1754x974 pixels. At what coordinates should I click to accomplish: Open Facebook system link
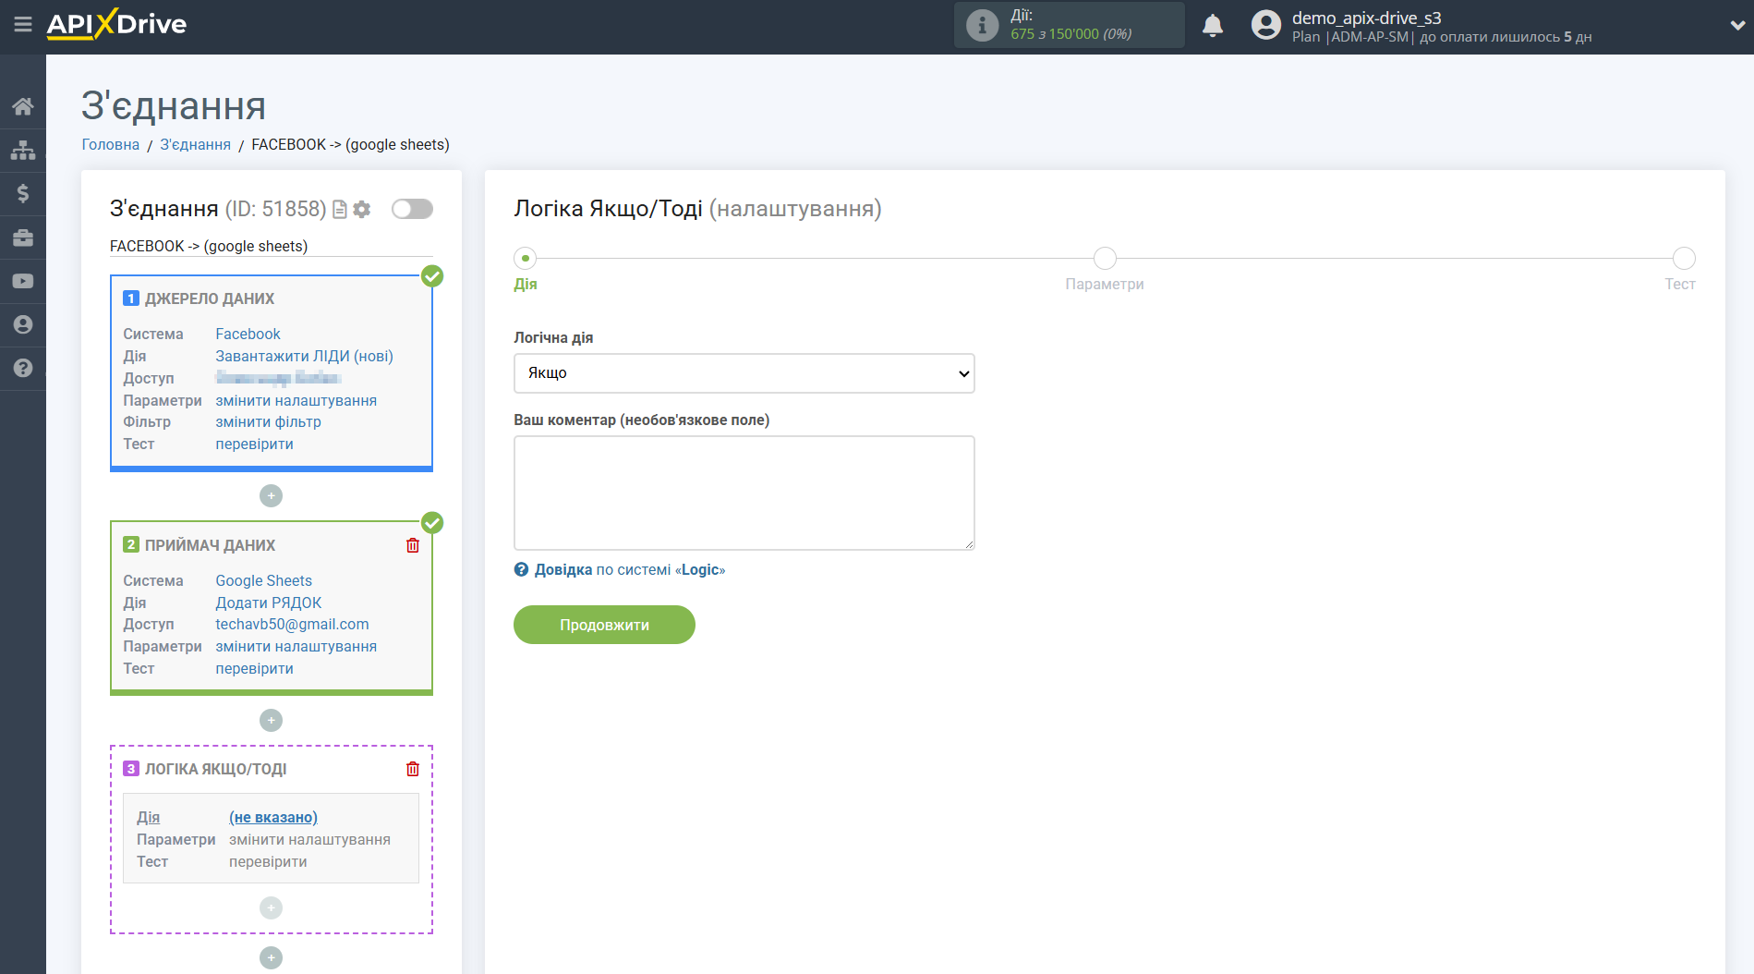point(248,334)
